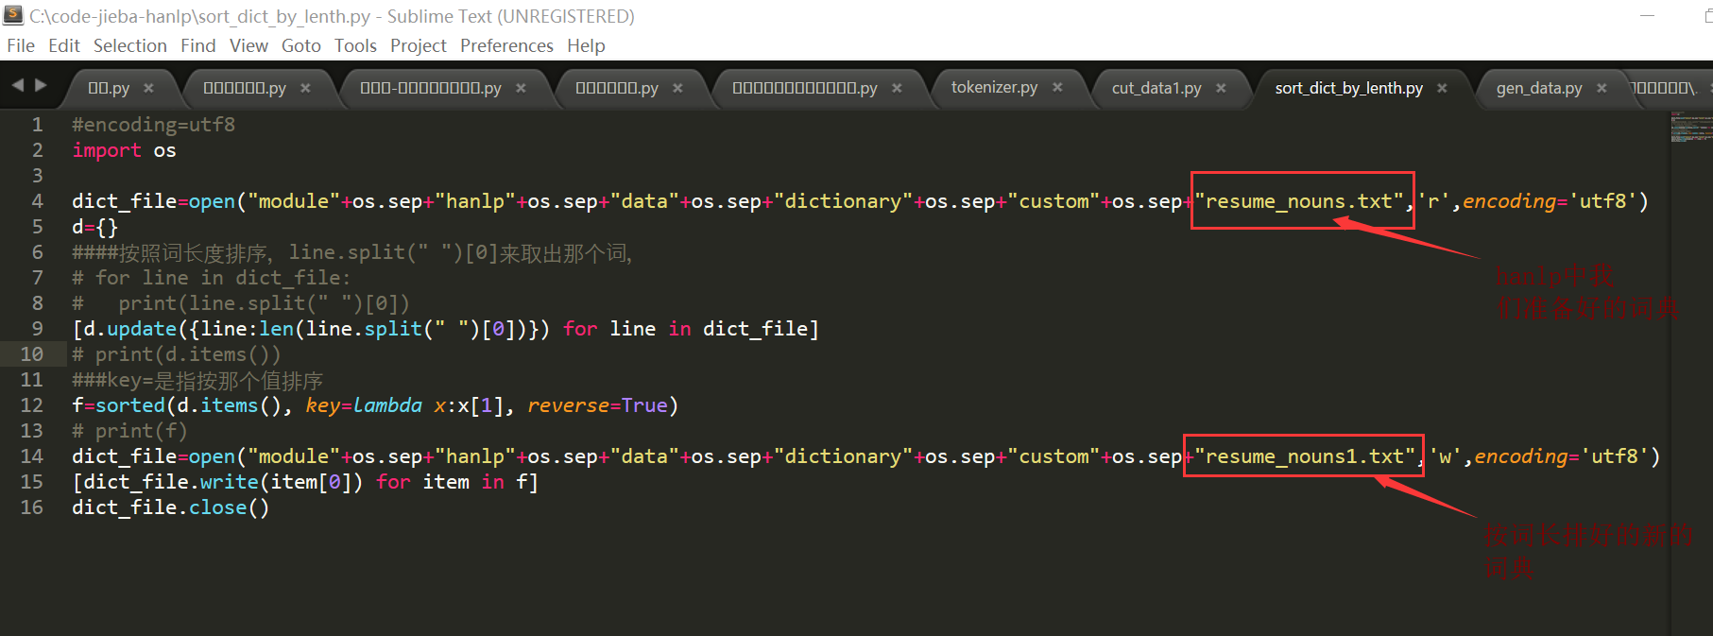Open the Help menu
Screen dimensions: 1713x636
tap(586, 45)
